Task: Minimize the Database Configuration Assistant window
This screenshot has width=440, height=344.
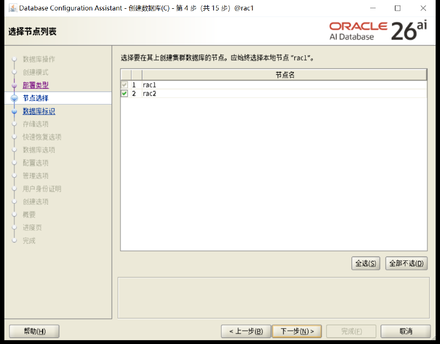Action: click(x=373, y=8)
